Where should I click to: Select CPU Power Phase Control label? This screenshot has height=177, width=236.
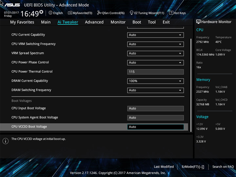(x=30, y=62)
